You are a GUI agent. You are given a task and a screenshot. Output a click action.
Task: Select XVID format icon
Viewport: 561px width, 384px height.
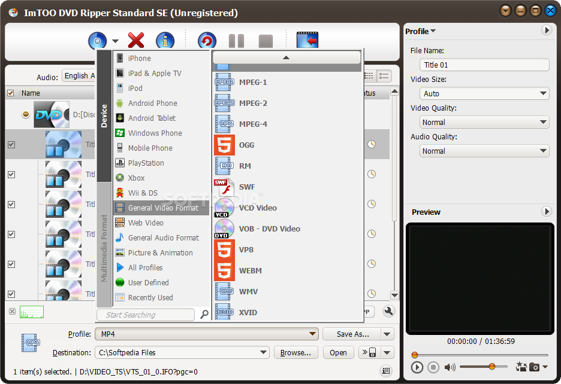click(224, 312)
